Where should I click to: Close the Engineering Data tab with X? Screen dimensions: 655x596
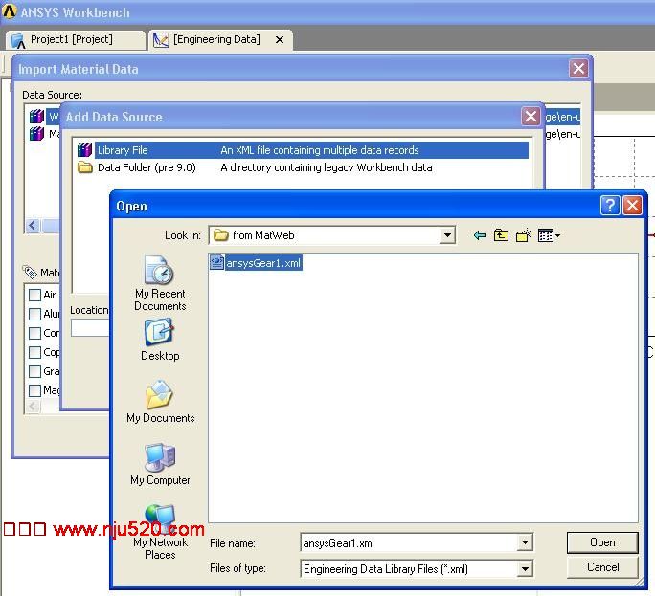pos(280,39)
